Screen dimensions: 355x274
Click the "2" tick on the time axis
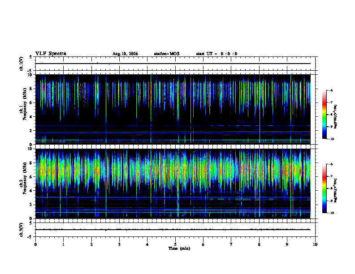click(91, 244)
